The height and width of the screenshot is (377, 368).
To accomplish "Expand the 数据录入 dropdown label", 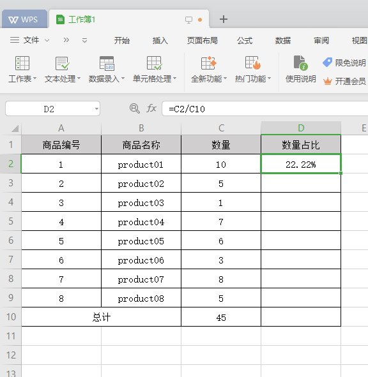I will point(107,78).
